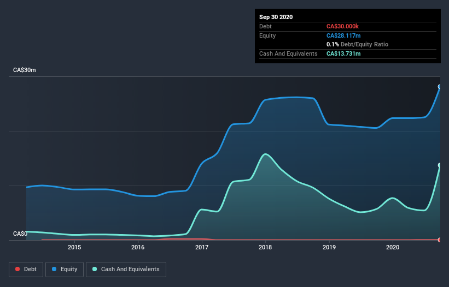The width and height of the screenshot is (449, 287).
Task: Click the Sep 30 2020 tooltip date
Action: pos(276,17)
